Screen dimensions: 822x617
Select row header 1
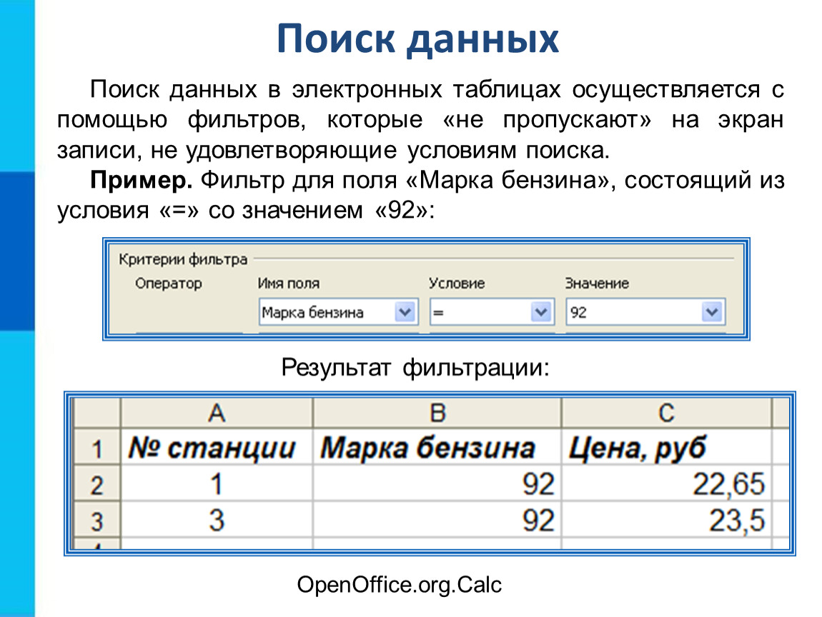tap(97, 448)
